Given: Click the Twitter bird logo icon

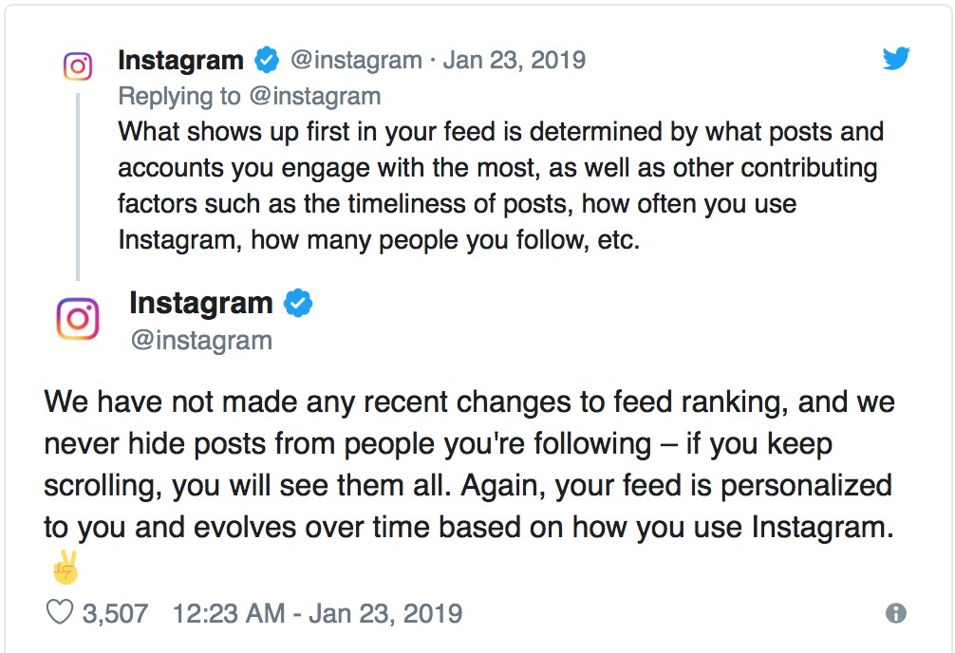Looking at the screenshot, I should 896,59.
